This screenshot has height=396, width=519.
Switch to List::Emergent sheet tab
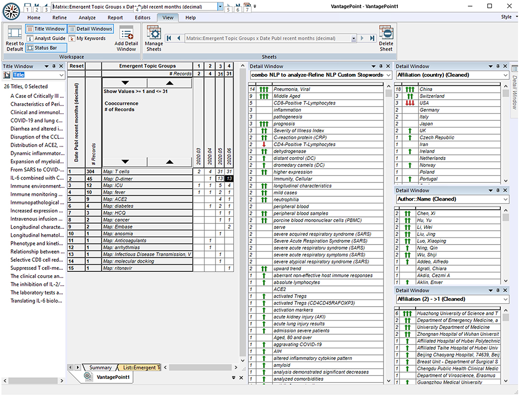coord(141,367)
